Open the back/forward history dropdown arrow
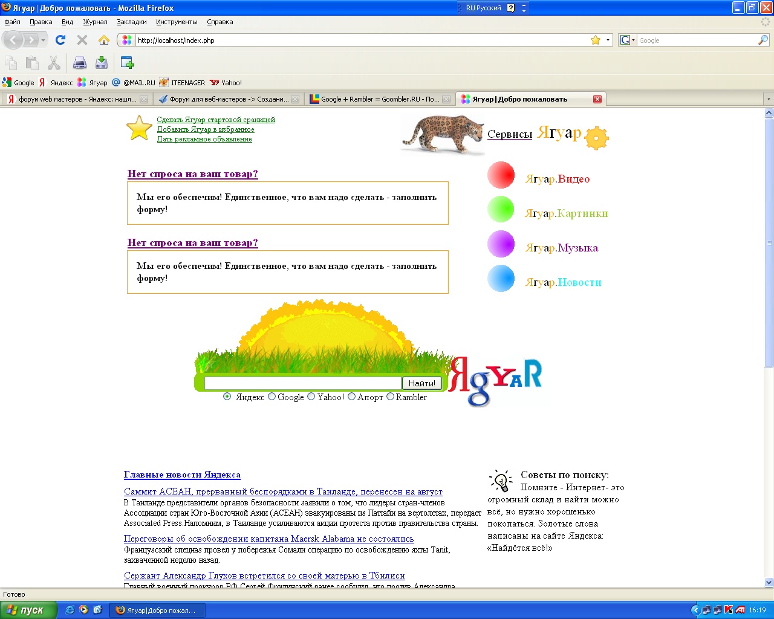774x619 pixels. (43, 41)
